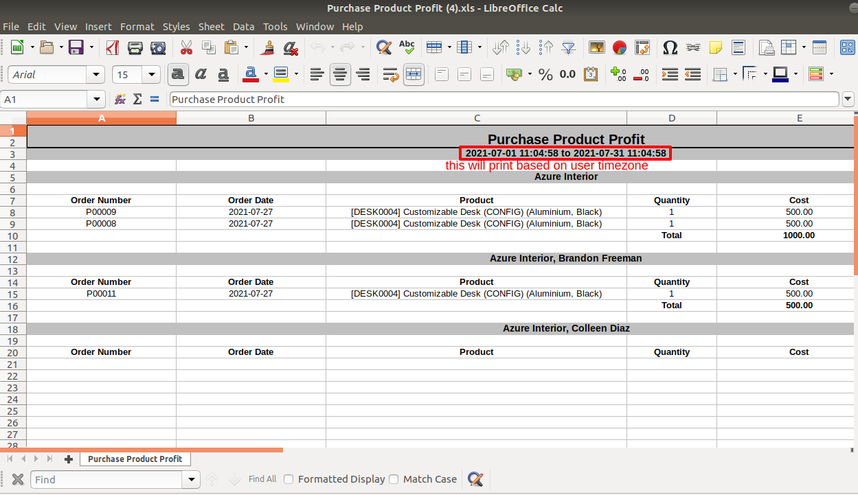Image resolution: width=858 pixels, height=495 pixels.
Task: Format the number as percent
Action: tap(545, 74)
